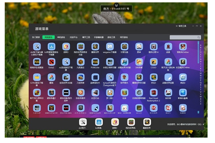The width and height of the screenshot is (215, 143).
Task: Click the 剑网3 icon in bottom dock
Action: click(x=115, y=122)
